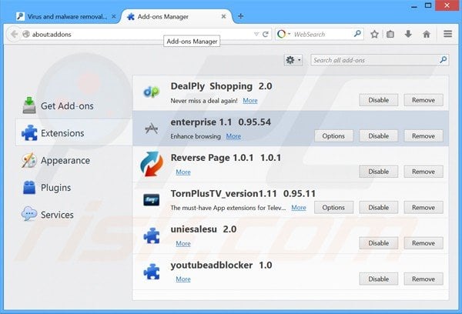Select the uniesalesu 2.0 title
This screenshot has width=462, height=314.
[203, 229]
